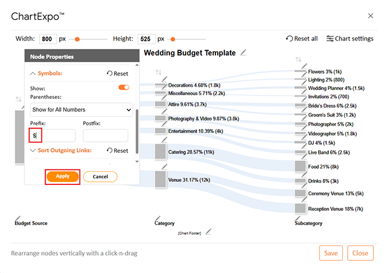Image resolution: width=389 pixels, height=273 pixels.
Task: Click the sort arrows above the Subcategory column
Action: pos(298,59)
